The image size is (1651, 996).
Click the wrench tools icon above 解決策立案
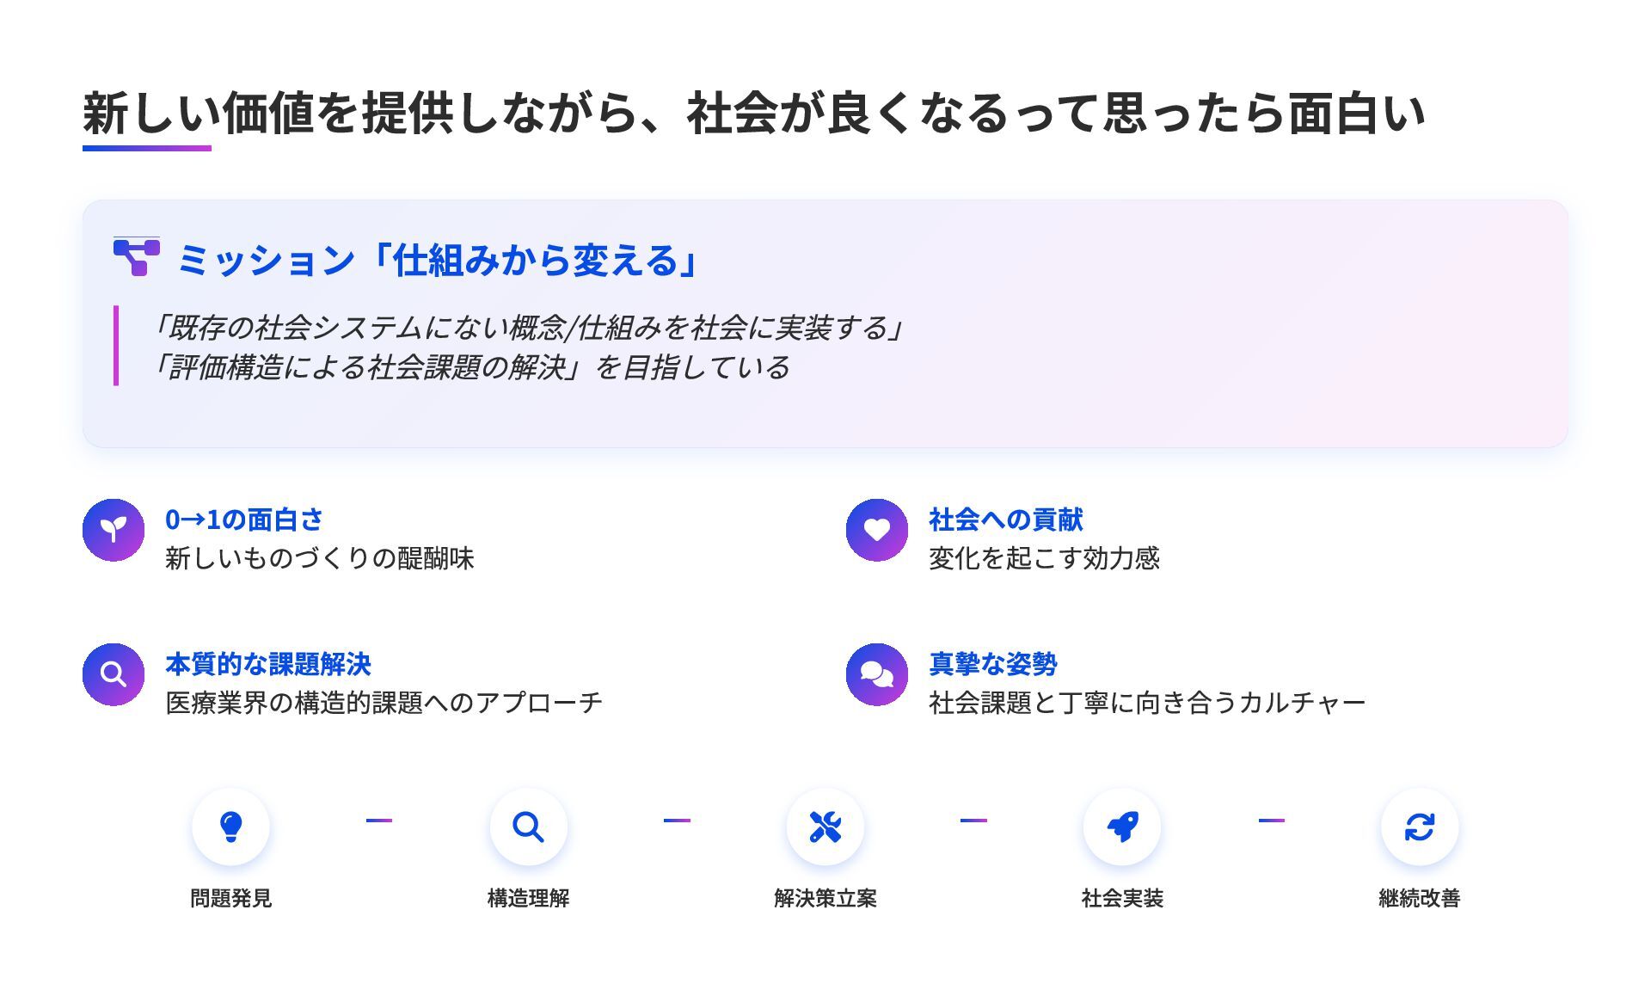click(825, 827)
